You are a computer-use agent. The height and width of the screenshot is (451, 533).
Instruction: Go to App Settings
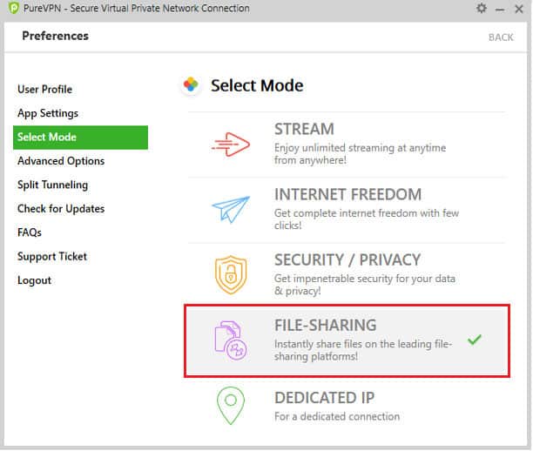pyautogui.click(x=48, y=113)
